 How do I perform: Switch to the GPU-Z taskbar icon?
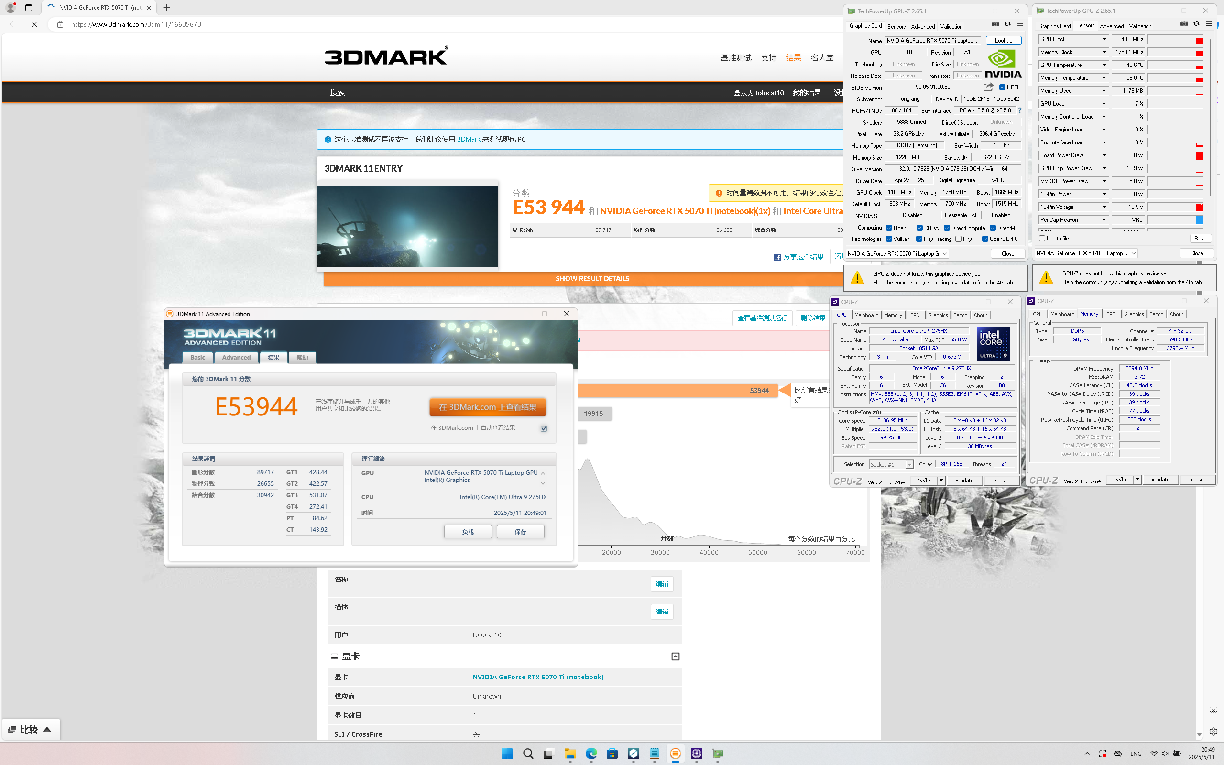tap(718, 754)
